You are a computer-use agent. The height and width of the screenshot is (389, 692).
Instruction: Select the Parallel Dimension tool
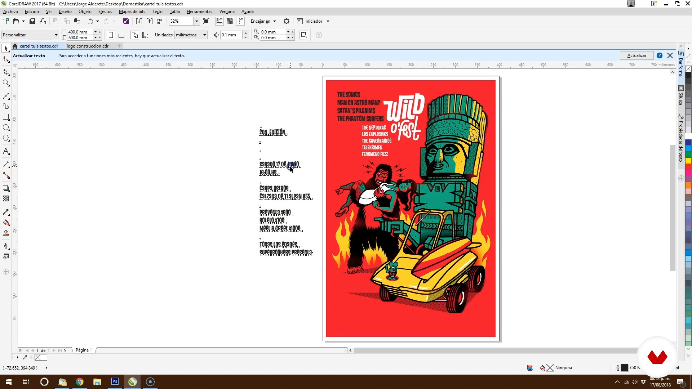point(6,165)
